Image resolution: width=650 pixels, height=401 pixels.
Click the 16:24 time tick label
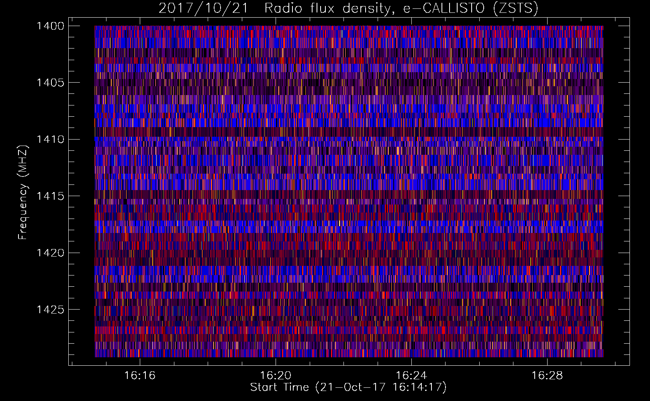[x=411, y=376]
